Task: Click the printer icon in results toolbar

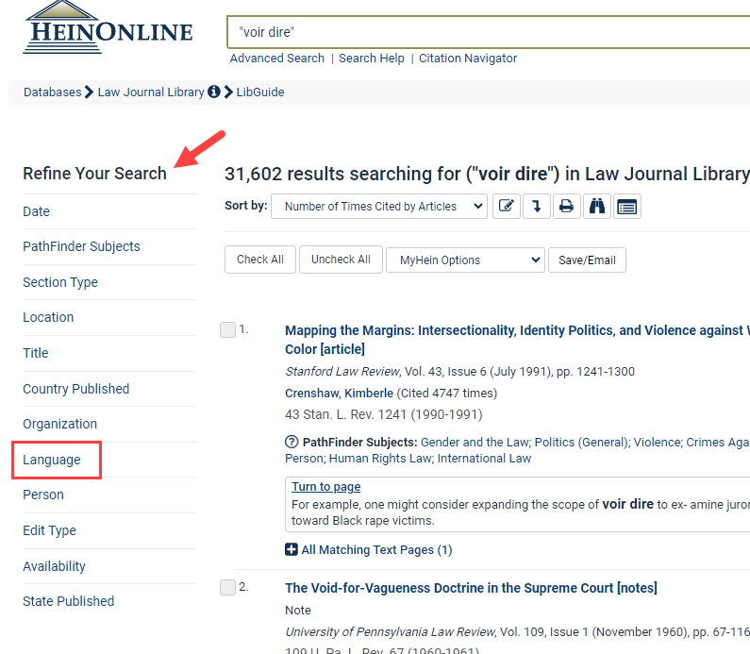Action: point(567,206)
